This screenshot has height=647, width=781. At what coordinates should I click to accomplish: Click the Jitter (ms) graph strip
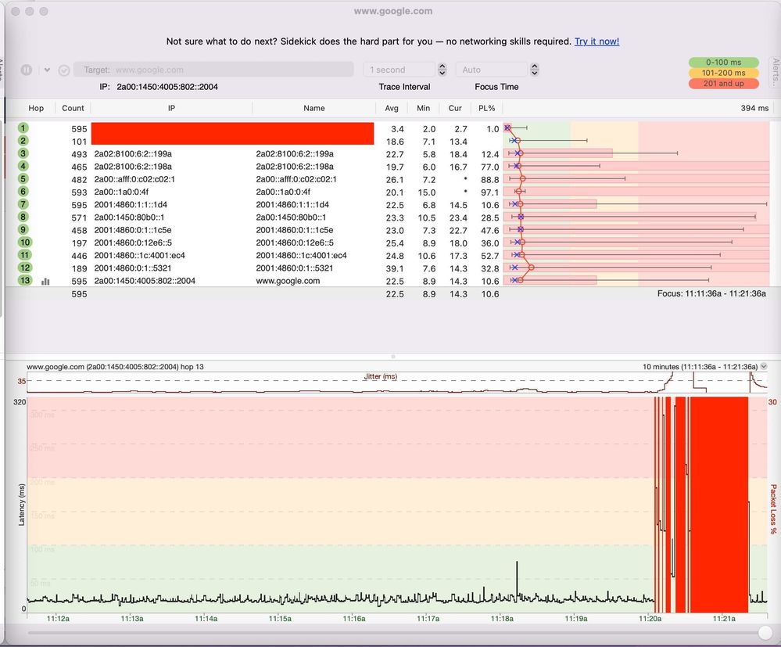click(x=397, y=383)
